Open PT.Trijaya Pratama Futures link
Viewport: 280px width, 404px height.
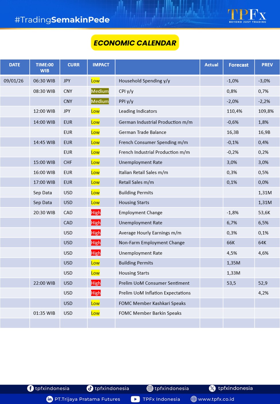coord(87,399)
